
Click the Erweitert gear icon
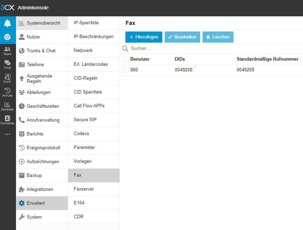tap(22, 203)
